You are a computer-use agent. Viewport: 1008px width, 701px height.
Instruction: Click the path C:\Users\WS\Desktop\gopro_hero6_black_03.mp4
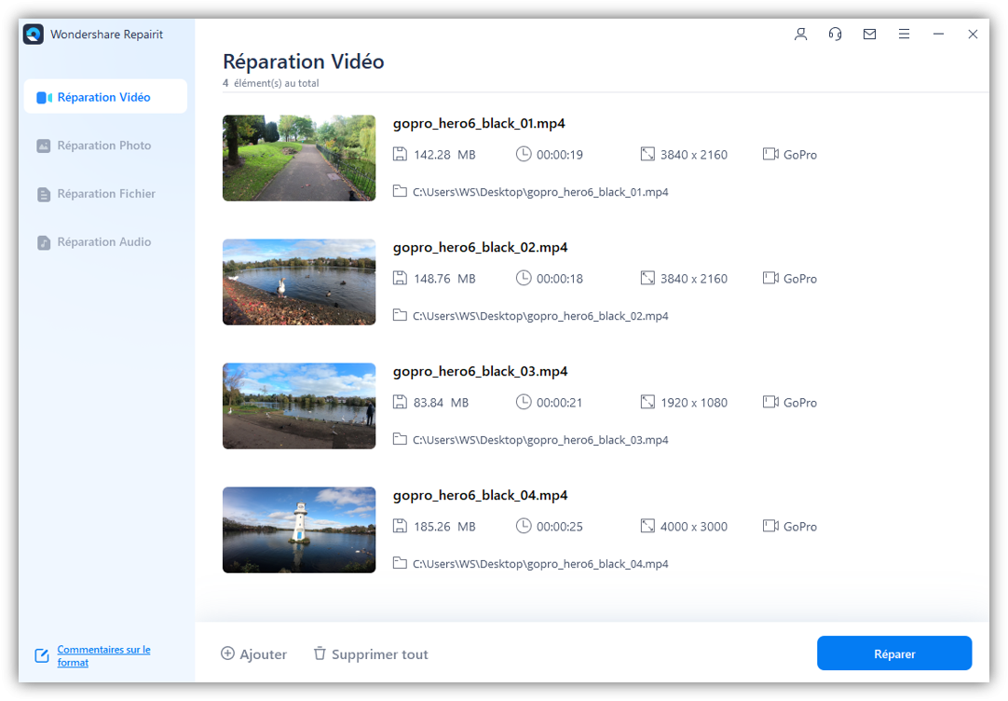[540, 441]
